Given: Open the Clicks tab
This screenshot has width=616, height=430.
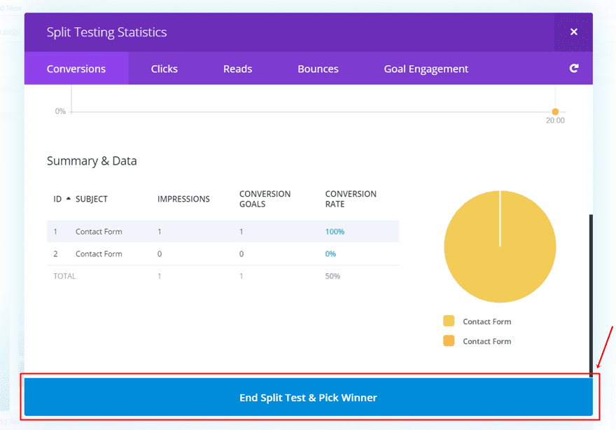Looking at the screenshot, I should tap(164, 69).
